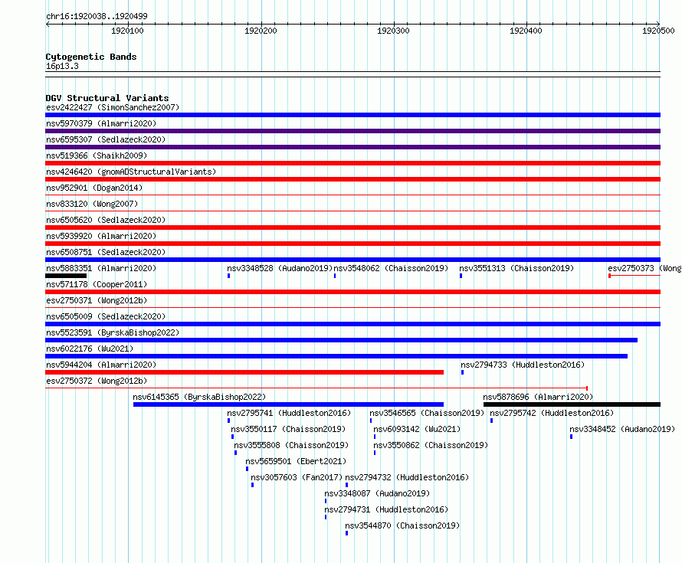
Task: Click the blue bar under nsv6145365
Action: [x=288, y=404]
